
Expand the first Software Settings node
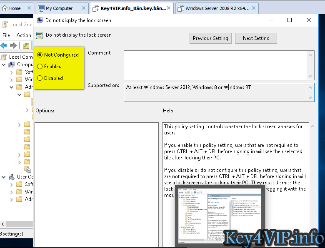tap(11, 72)
